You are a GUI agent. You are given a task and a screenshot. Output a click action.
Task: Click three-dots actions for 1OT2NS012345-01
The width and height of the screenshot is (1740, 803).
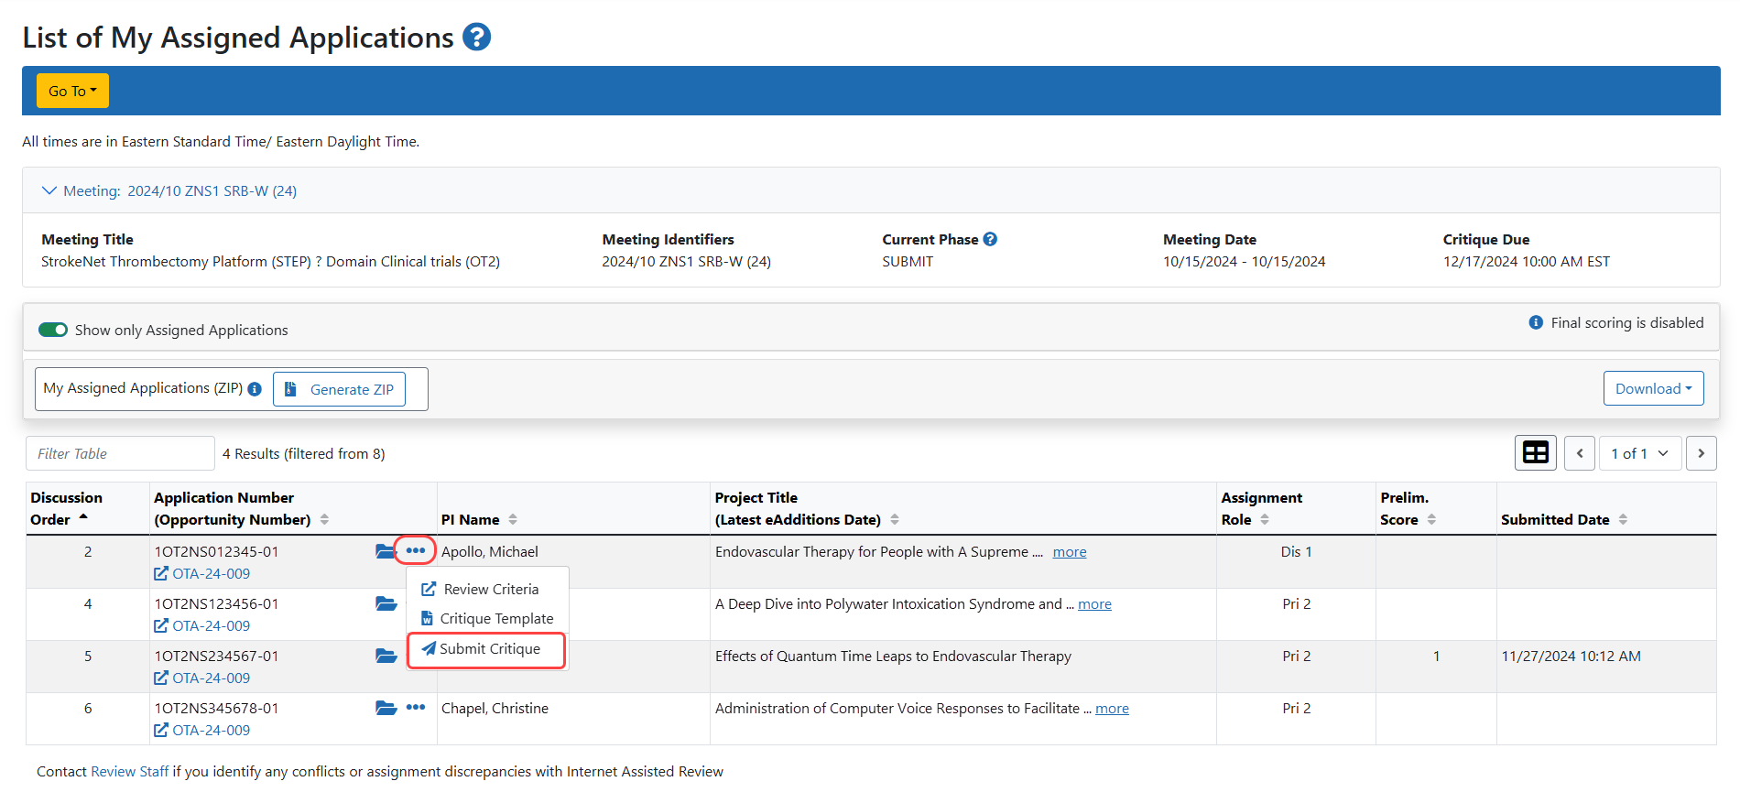(x=416, y=550)
